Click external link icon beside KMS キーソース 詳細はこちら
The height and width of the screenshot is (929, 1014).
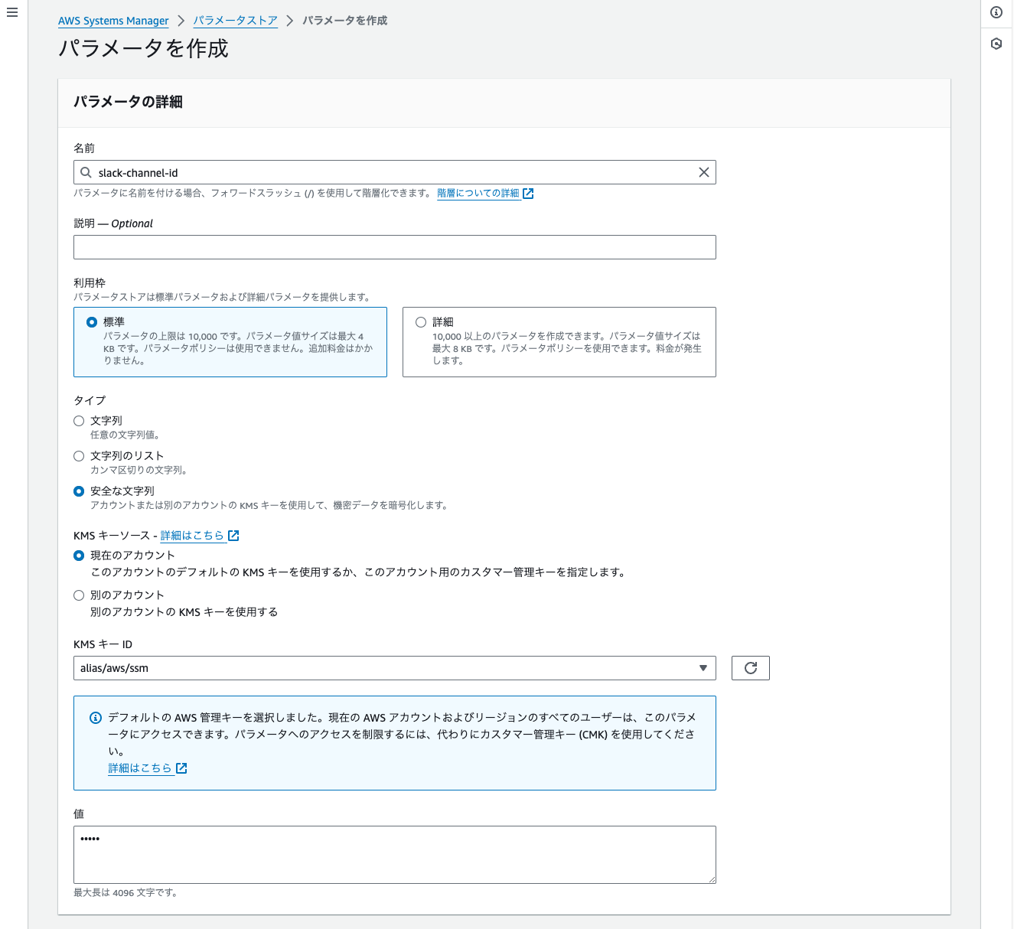(x=234, y=536)
